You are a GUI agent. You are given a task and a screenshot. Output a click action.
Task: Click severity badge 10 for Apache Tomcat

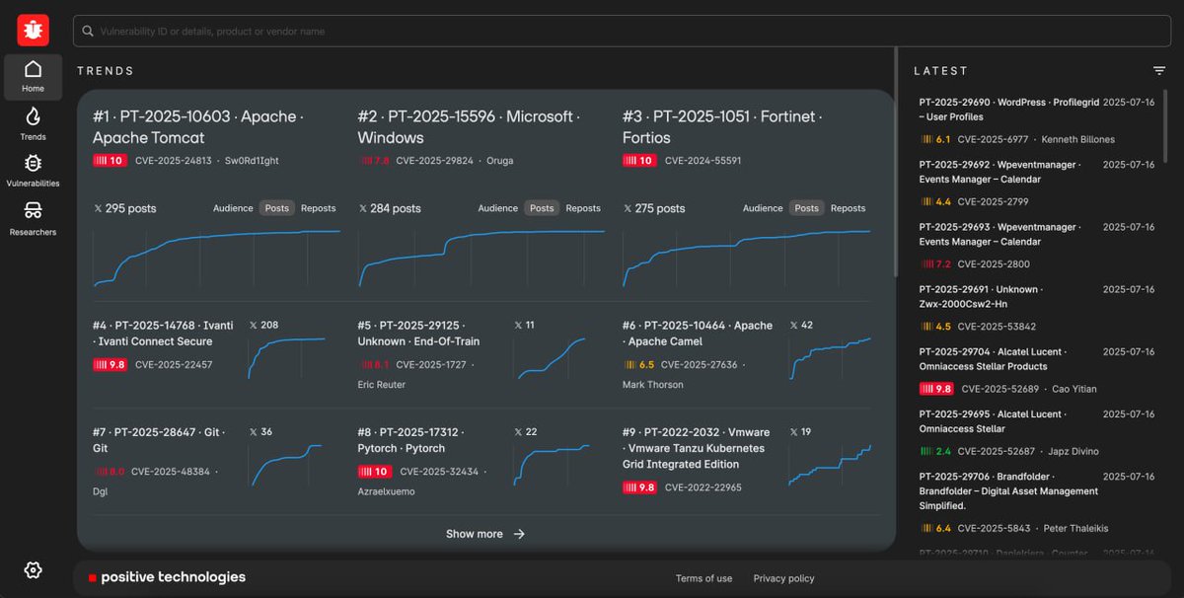pyautogui.click(x=110, y=161)
